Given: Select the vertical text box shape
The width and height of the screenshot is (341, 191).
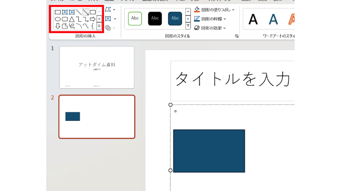Looking at the screenshot, I should point(72,12).
